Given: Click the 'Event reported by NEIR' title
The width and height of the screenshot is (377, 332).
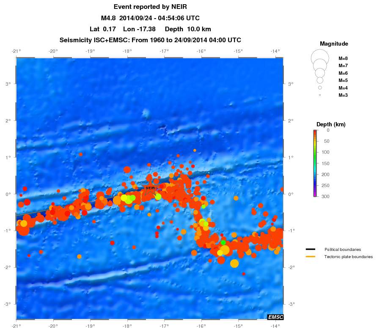Looking at the screenshot, I should (x=150, y=7).
